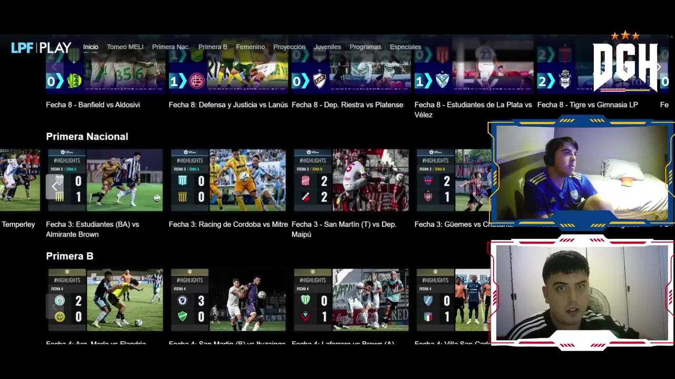Open the Laferrere vs Brown (A) highlights thumbnail
The image size is (675, 379).
tap(351, 300)
